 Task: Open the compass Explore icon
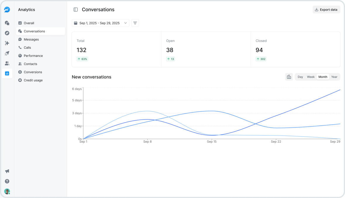[x=7, y=33]
